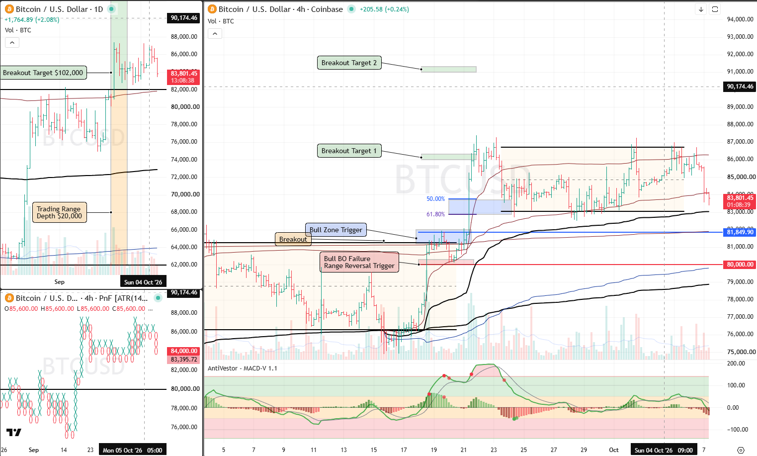Screen dimensions: 757x456
Task: Click the Bitcoin logo in the 1D chart header
Action: [x=9, y=9]
